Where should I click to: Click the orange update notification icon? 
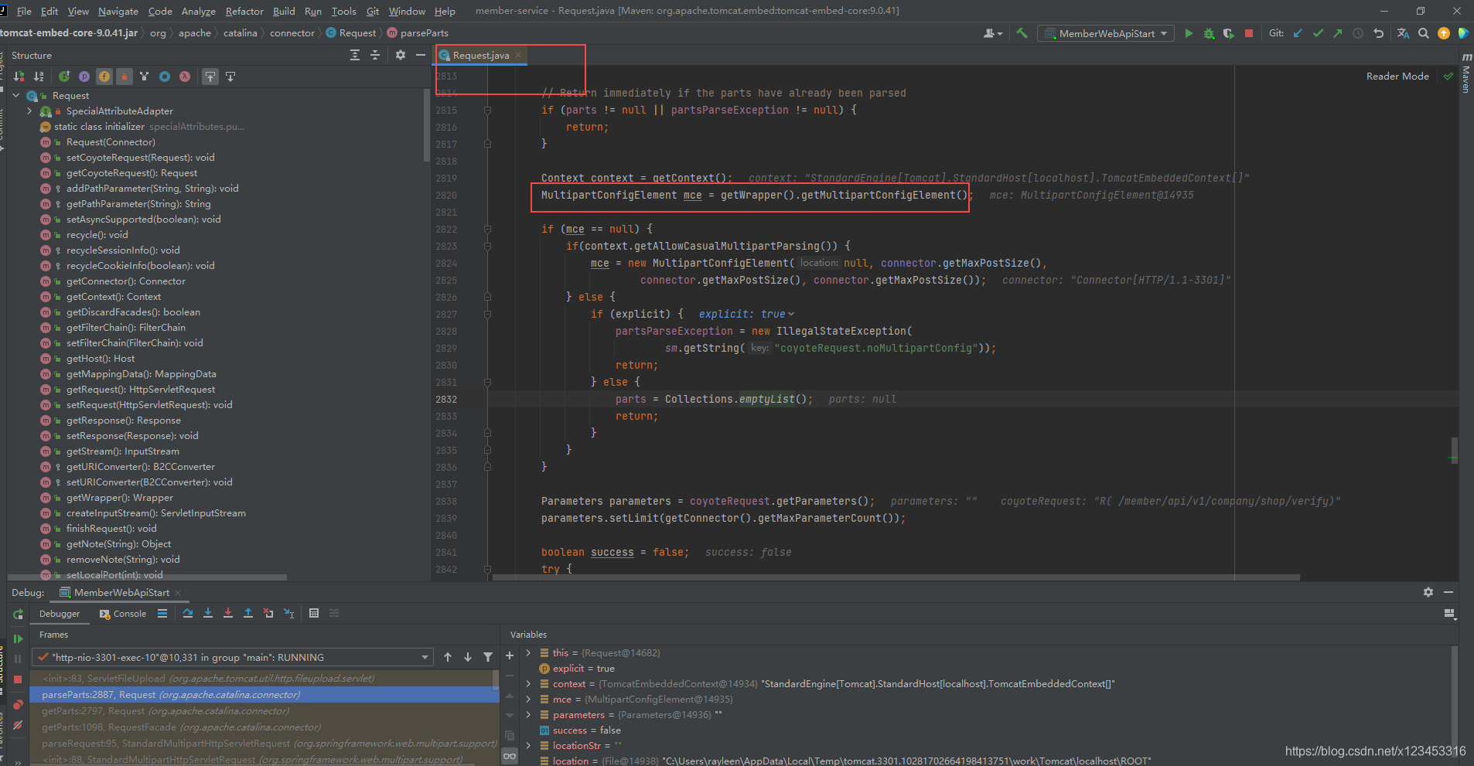[1444, 33]
